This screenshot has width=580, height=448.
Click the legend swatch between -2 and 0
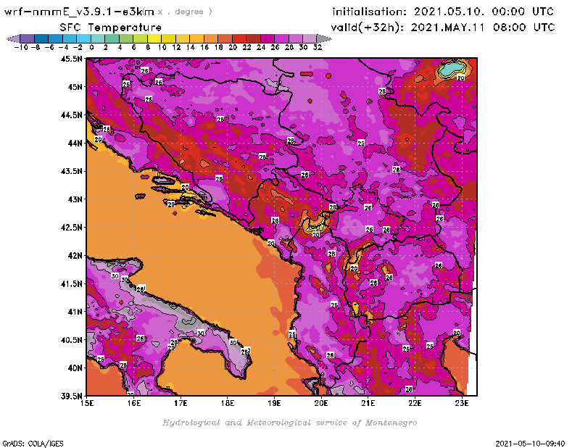(83, 38)
